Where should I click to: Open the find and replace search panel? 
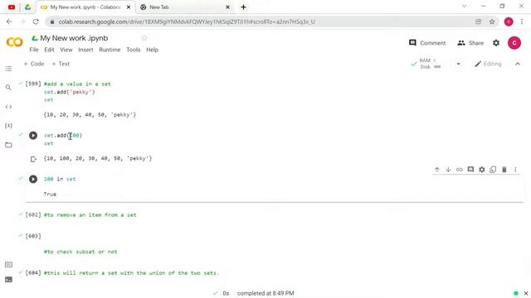tap(8, 88)
